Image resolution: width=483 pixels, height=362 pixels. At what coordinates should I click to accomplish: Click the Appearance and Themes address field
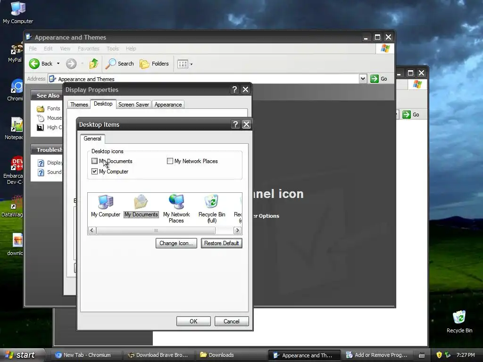pyautogui.click(x=203, y=79)
